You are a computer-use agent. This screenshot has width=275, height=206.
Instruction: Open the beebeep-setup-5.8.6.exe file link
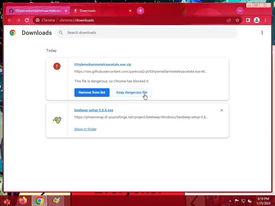pyautogui.click(x=94, y=110)
